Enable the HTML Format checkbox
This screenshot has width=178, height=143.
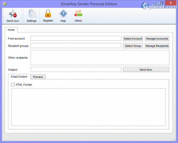(x=13, y=84)
